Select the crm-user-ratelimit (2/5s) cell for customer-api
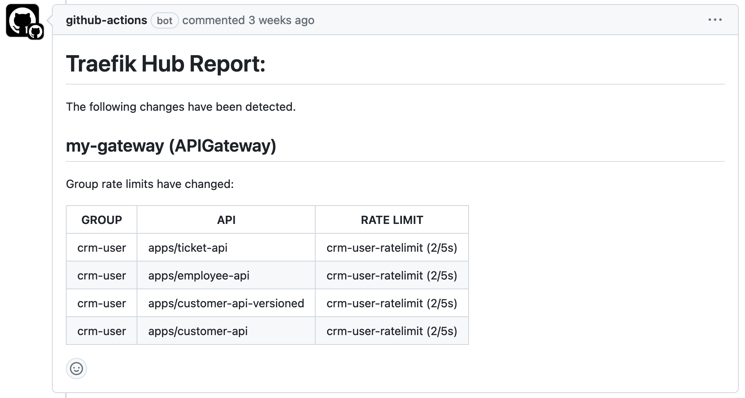 pos(391,331)
